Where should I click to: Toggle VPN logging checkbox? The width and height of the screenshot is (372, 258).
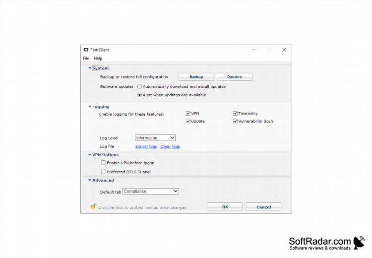[188, 114]
